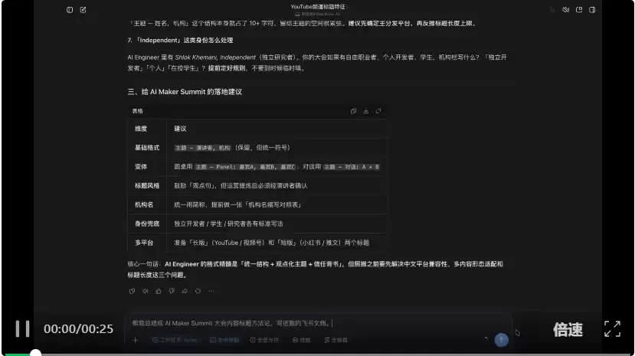Click the 维度 table column header
The image size is (635, 356).
[141, 129]
